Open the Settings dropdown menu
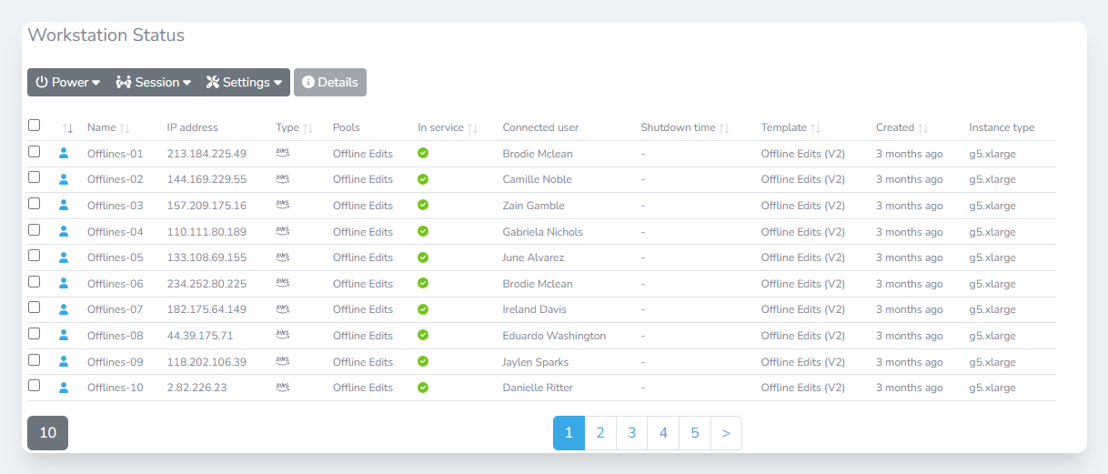This screenshot has height=474, width=1108. pos(244,82)
